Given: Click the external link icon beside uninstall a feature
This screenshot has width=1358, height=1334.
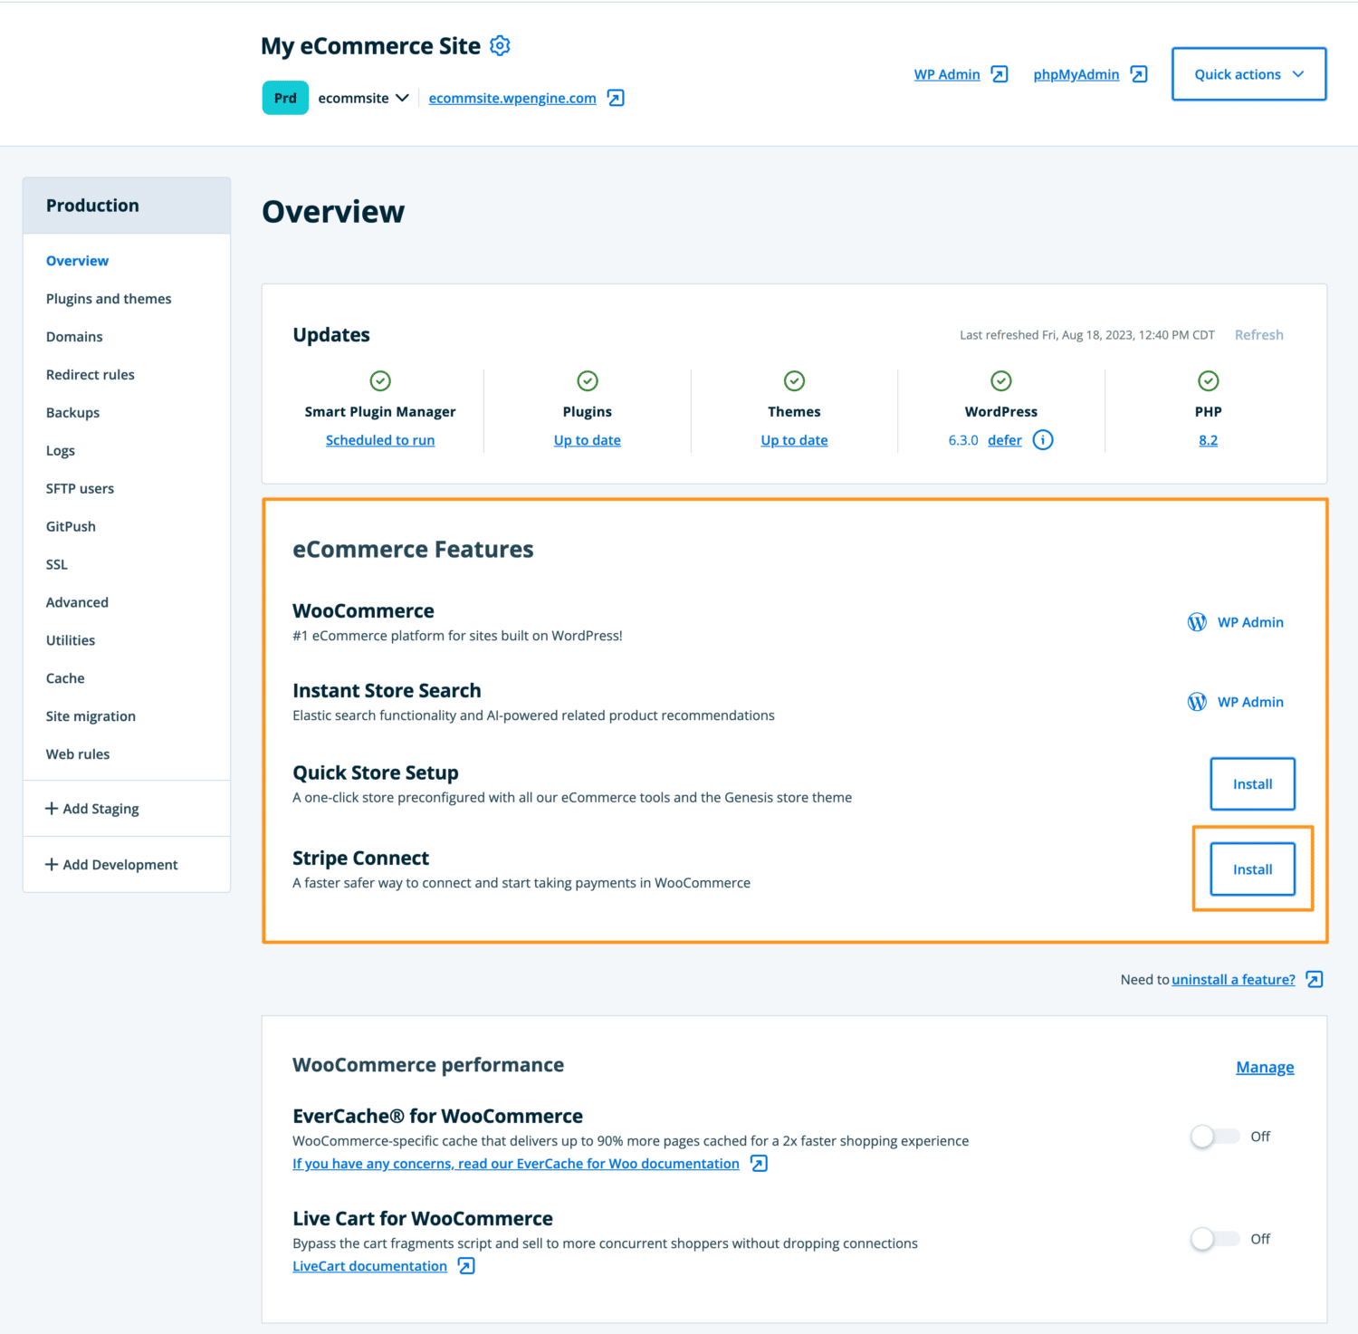Looking at the screenshot, I should 1313,979.
